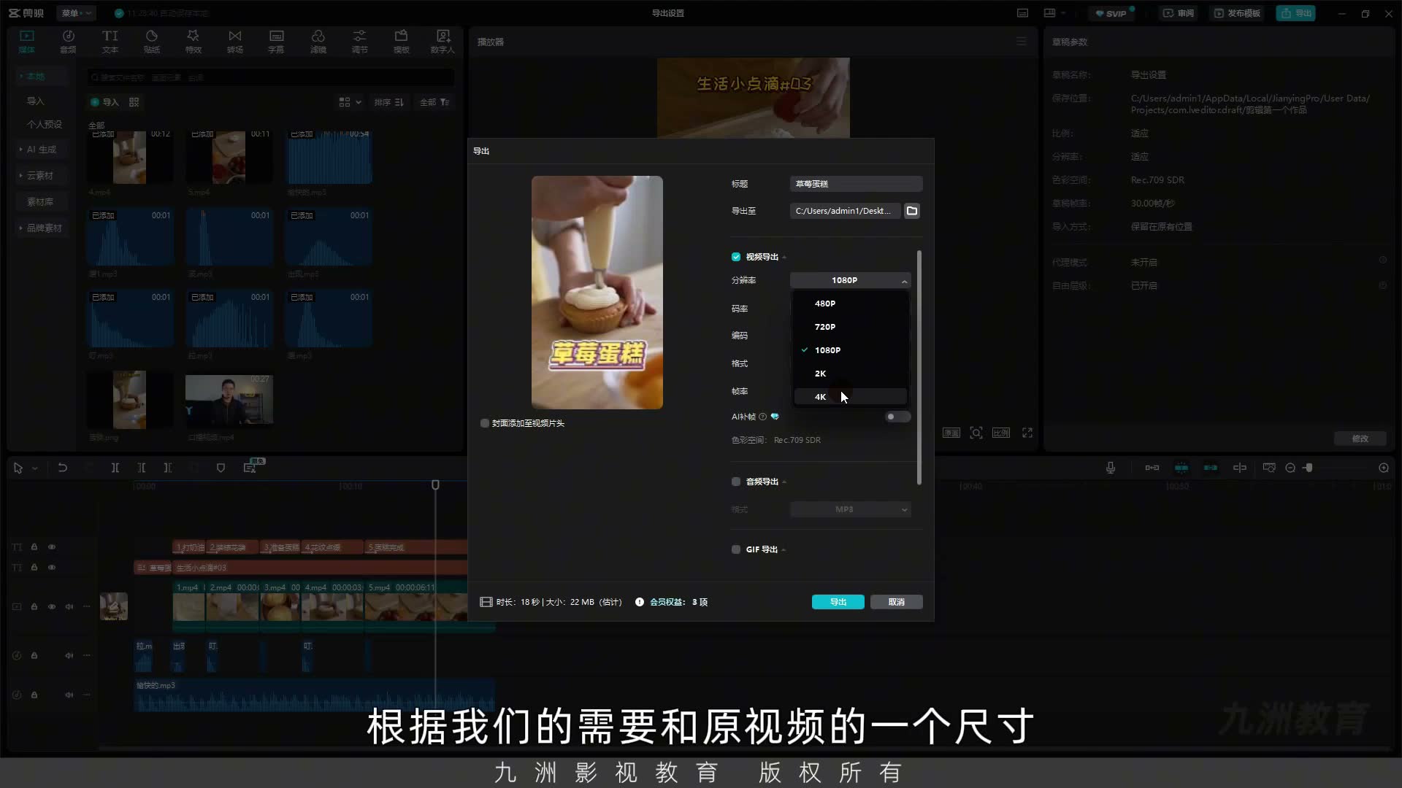Open the 转场 transitions panel
This screenshot has height=788, width=1402.
(x=234, y=41)
